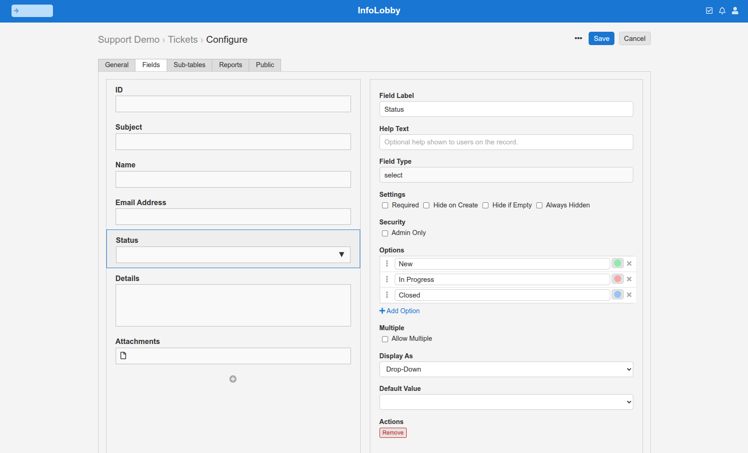Open the Default Value drop-down
The width and height of the screenshot is (748, 453).
506,402
